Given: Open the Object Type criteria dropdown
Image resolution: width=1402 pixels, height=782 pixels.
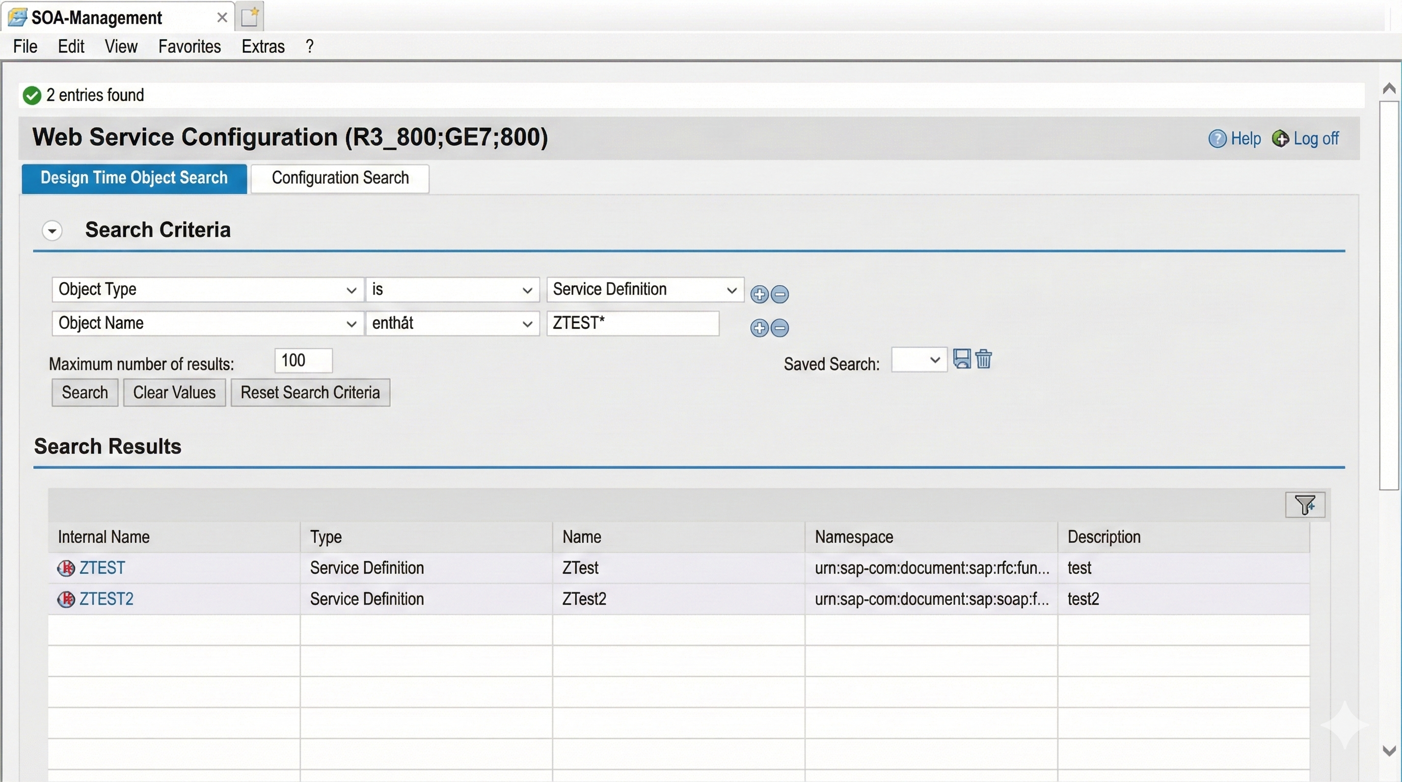Looking at the screenshot, I should pos(351,290).
